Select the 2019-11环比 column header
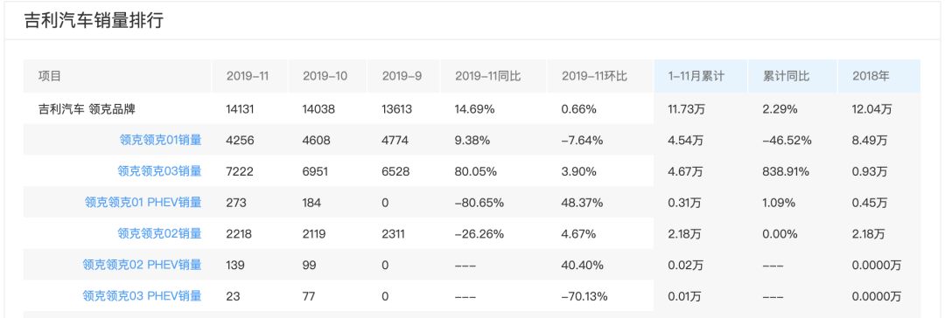Image resolution: width=945 pixels, height=318 pixels. (594, 77)
